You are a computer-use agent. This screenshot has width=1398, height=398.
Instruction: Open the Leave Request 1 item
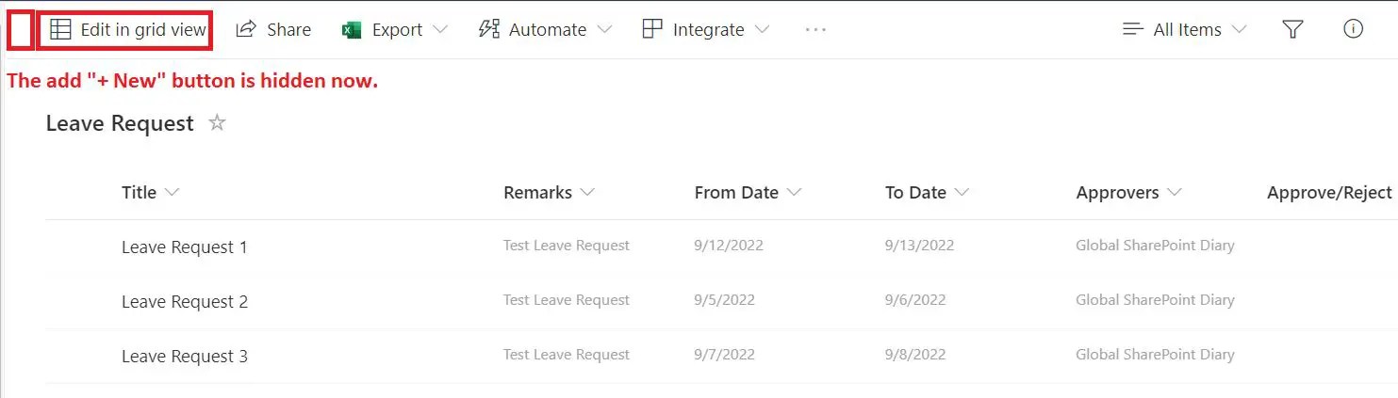coord(184,247)
